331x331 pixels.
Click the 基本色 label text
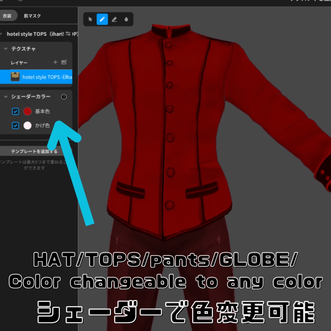tap(42, 111)
